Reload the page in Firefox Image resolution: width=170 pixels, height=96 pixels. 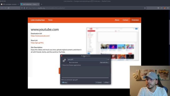point(8,8)
